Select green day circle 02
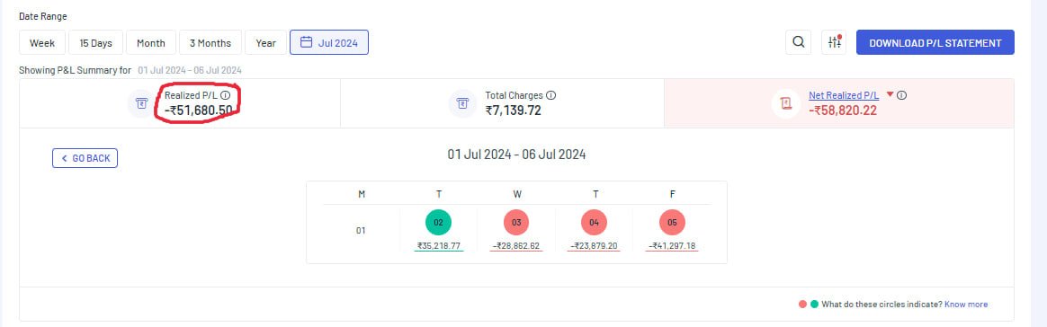Screen dimensions: 1047x327 coord(438,223)
